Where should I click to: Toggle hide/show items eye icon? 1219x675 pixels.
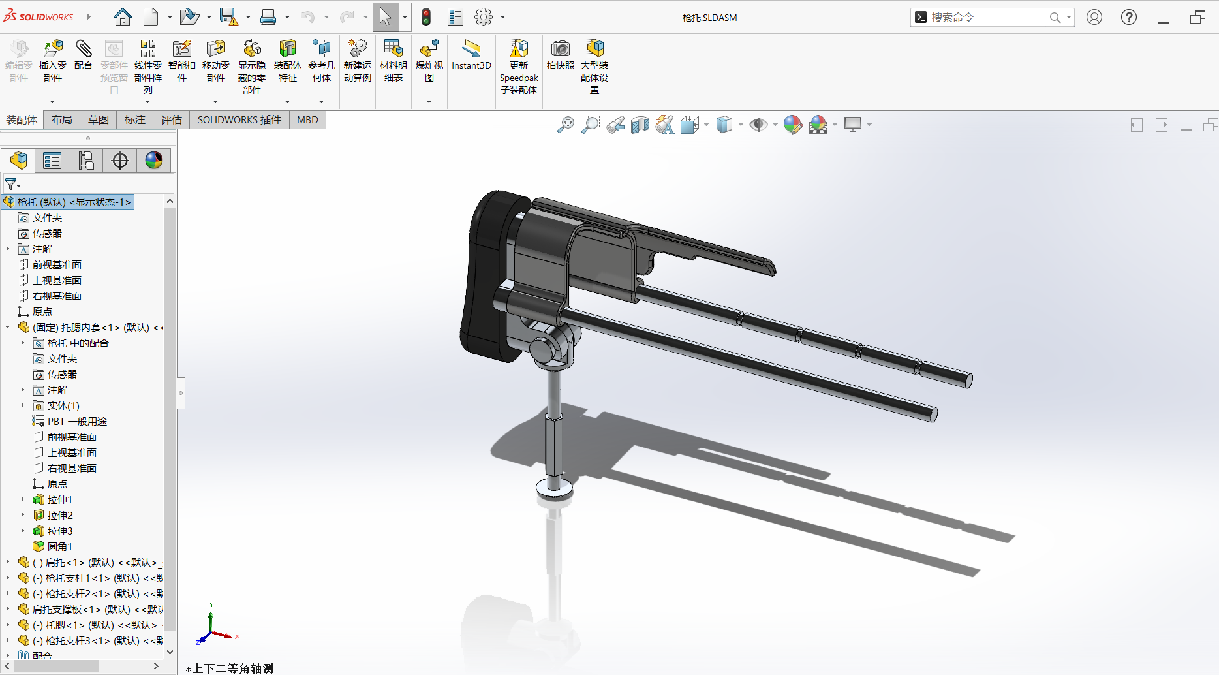click(x=758, y=125)
